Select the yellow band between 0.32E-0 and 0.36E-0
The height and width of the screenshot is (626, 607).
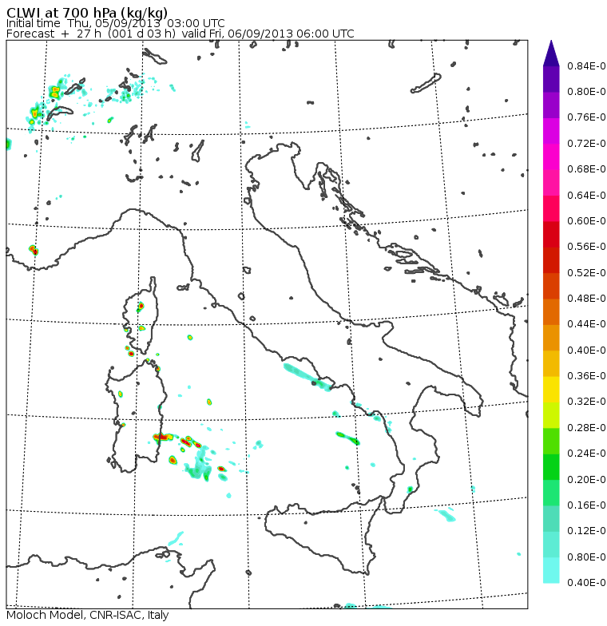tap(551, 389)
